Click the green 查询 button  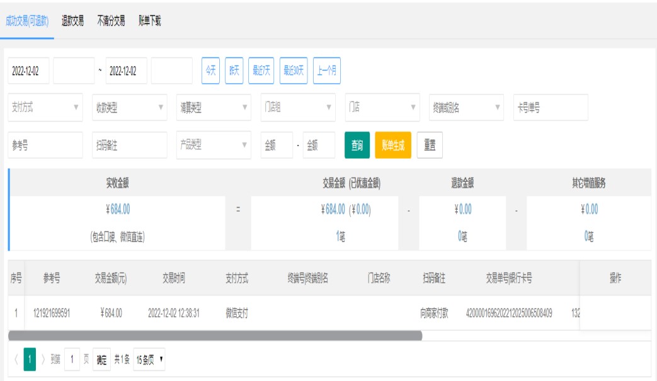357,145
